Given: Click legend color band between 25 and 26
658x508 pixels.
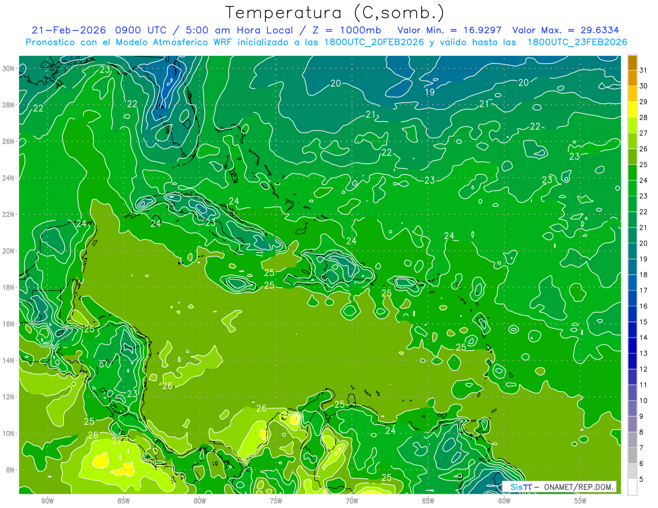Looking at the screenshot, I should click(632, 157).
